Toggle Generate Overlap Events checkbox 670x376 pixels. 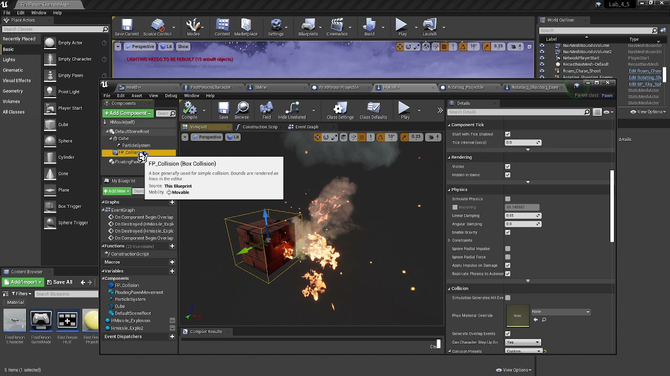(x=508, y=334)
